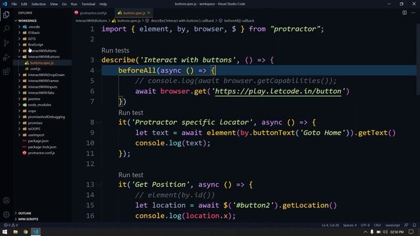Show hidden system tray icons
Image resolution: width=420 pixels, height=236 pixels.
(x=366, y=231)
